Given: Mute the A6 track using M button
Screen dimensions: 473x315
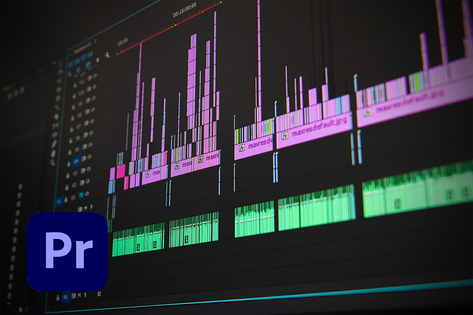Looking at the screenshot, I should point(79,296).
